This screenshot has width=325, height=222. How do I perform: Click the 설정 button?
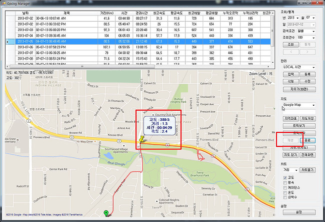click(x=298, y=212)
